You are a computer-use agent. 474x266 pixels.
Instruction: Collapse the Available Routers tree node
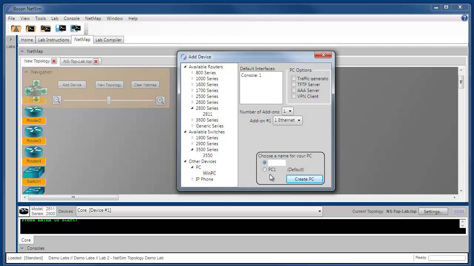(185, 67)
